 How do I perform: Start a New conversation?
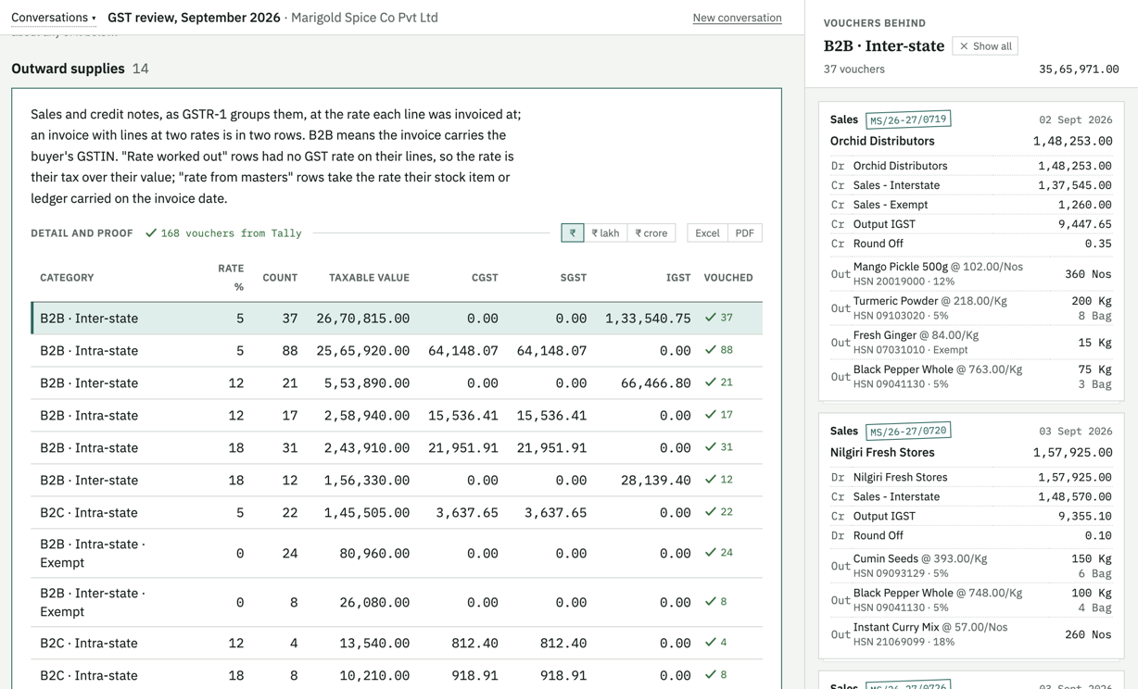click(737, 18)
